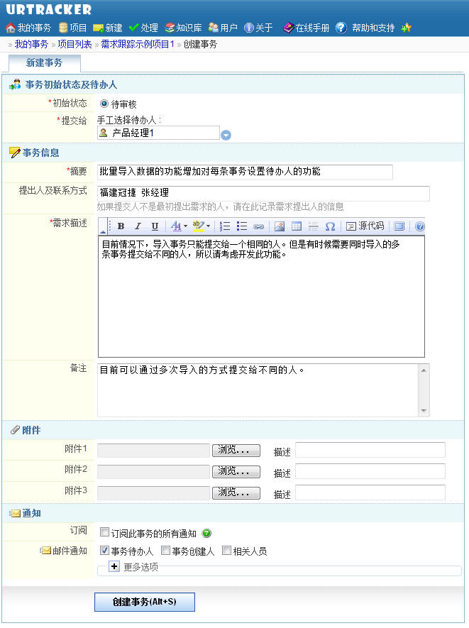Screen dimensions: 469x628
Task: Open 项目 menu in top navigation
Action: tap(72, 28)
